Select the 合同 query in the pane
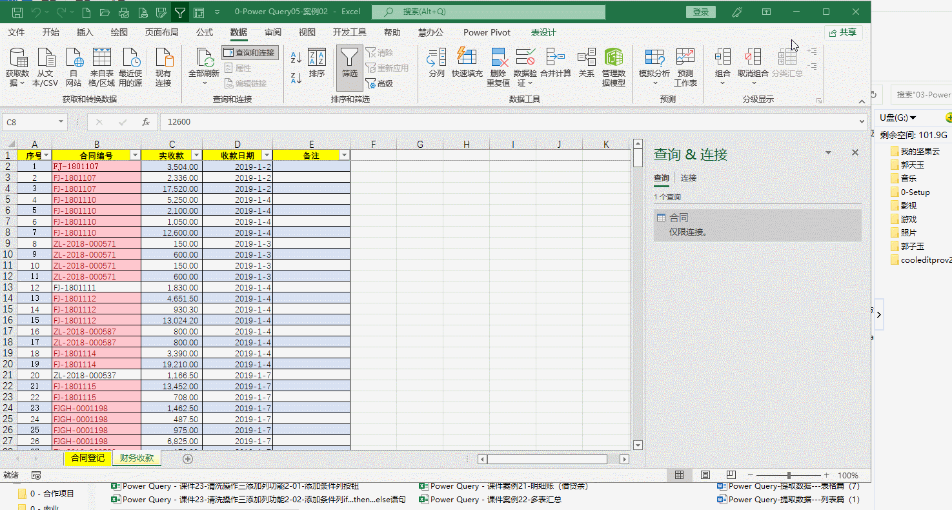This screenshot has height=510, width=952. [x=758, y=225]
